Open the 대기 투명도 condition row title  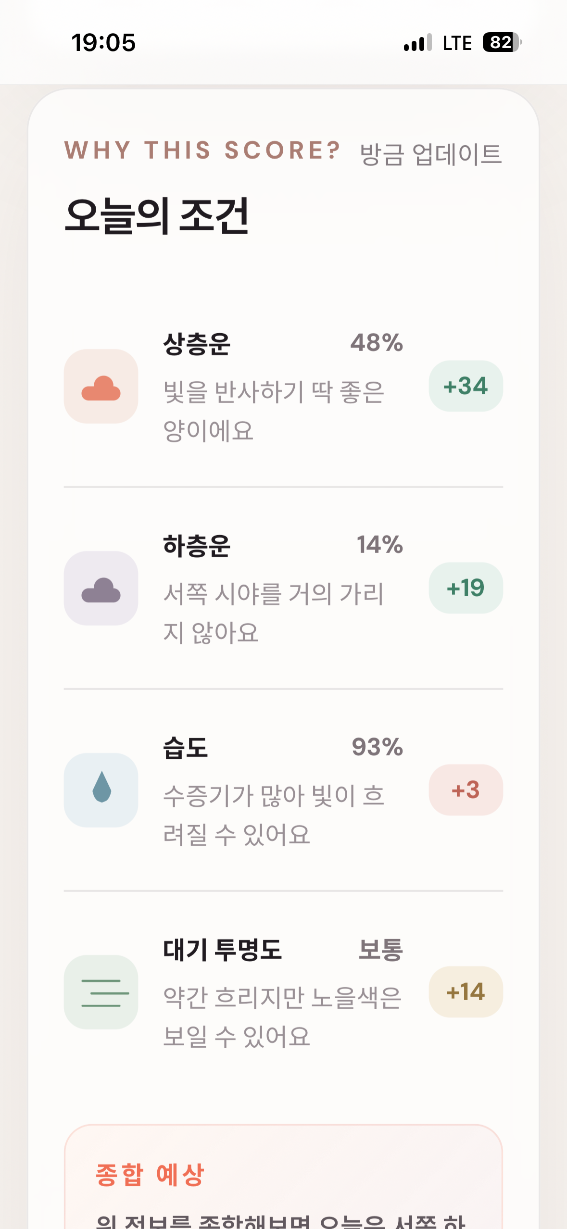click(x=222, y=950)
